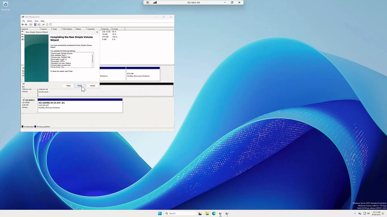387x217 pixels.
Task: Select the 674 MB free space row cell
Action: (105, 37)
